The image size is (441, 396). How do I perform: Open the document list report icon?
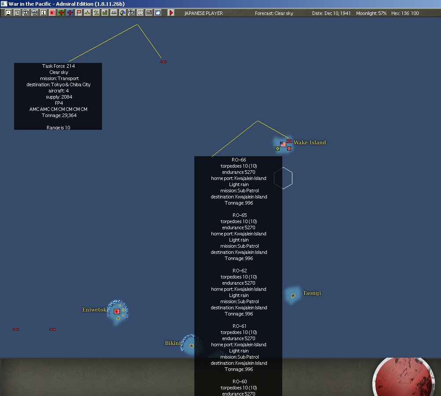pyautogui.click(x=17, y=13)
